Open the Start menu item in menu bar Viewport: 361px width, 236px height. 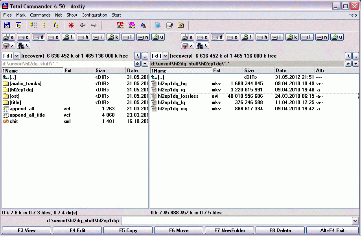coord(116,15)
